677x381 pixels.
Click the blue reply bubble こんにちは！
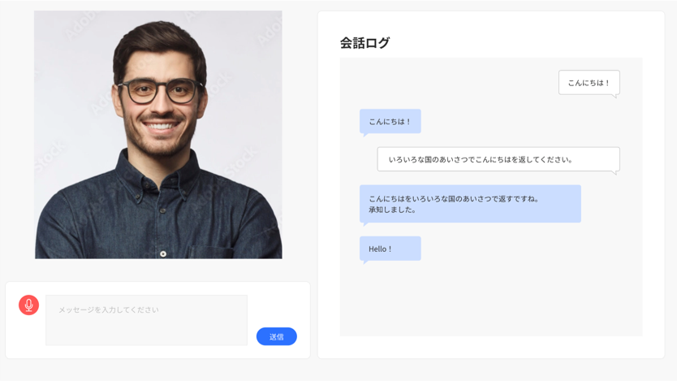pyautogui.click(x=390, y=121)
